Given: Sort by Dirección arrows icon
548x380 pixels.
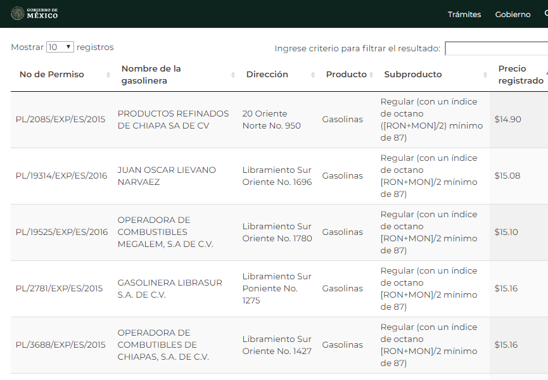Looking at the screenshot, I should (313, 74).
